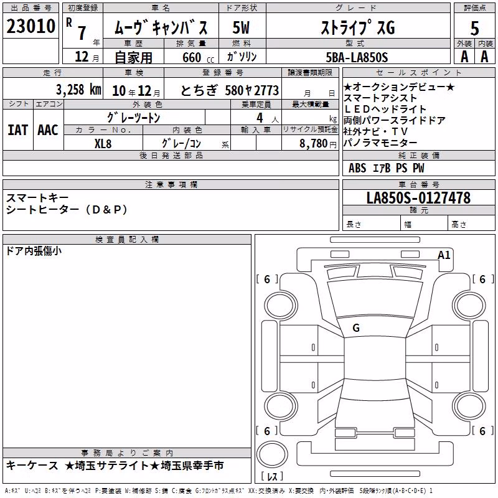
Task: Select シートヒーター（D＆P） note
Action: point(67,210)
